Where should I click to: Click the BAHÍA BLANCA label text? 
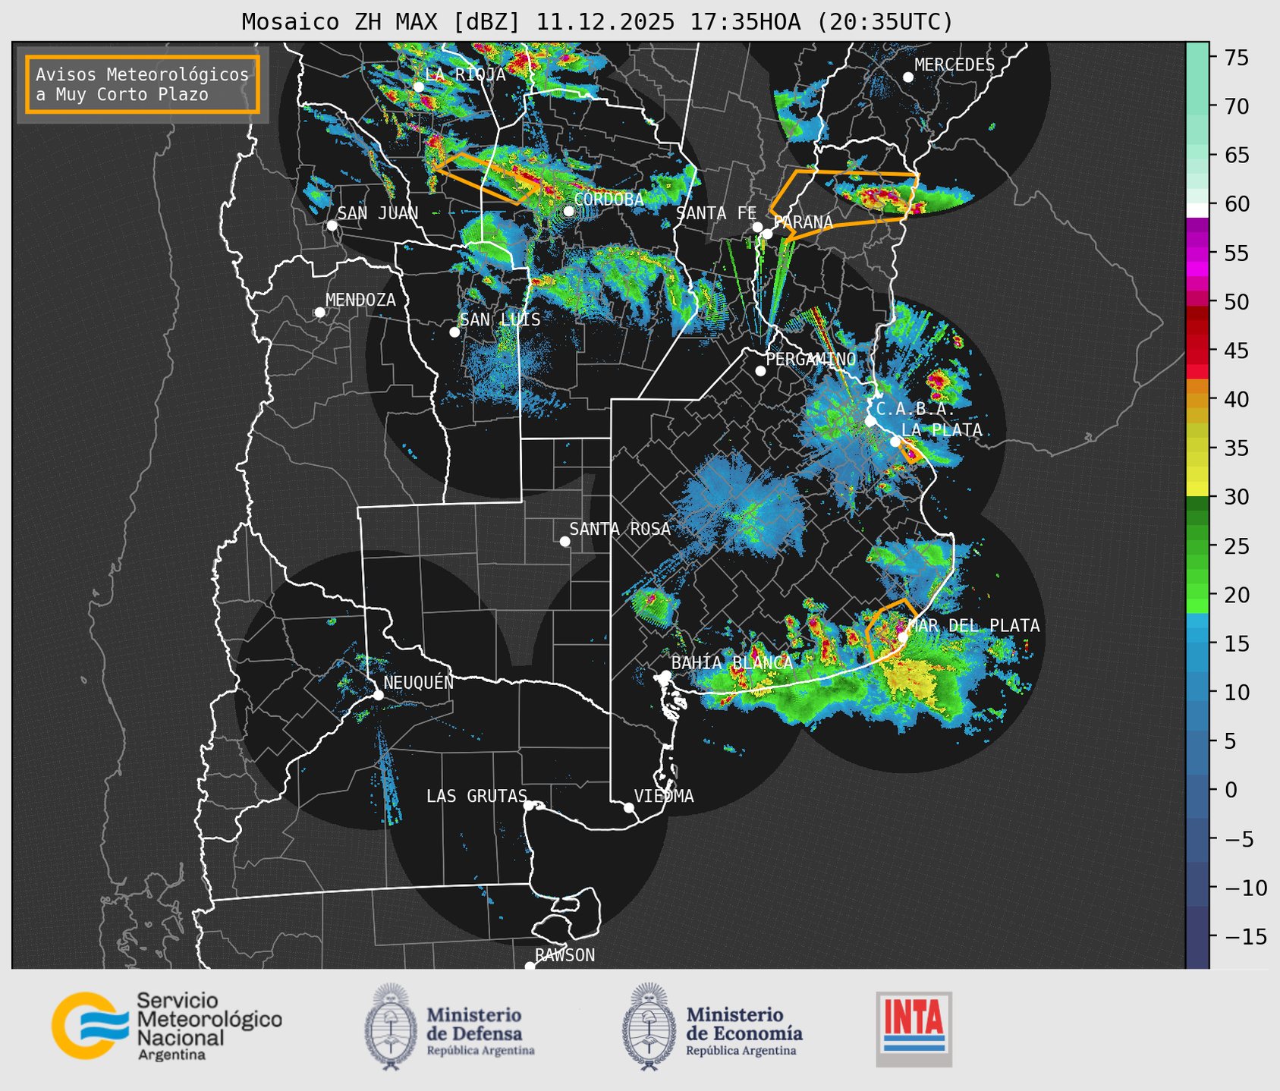point(732,662)
